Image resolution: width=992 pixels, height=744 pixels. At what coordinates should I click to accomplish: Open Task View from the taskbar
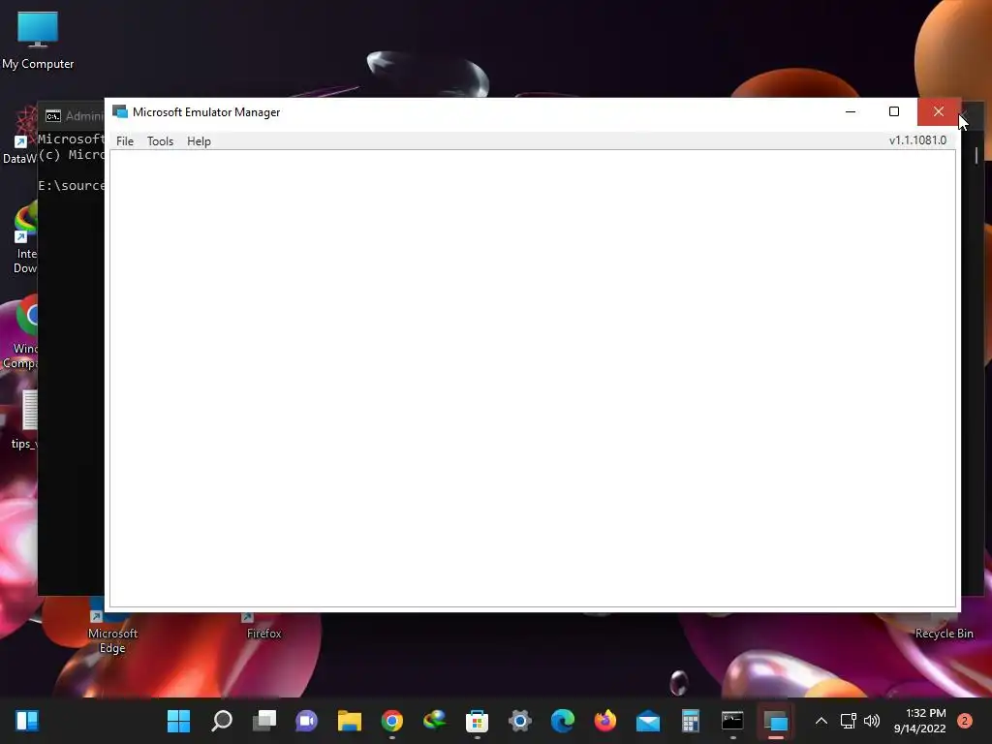(264, 721)
